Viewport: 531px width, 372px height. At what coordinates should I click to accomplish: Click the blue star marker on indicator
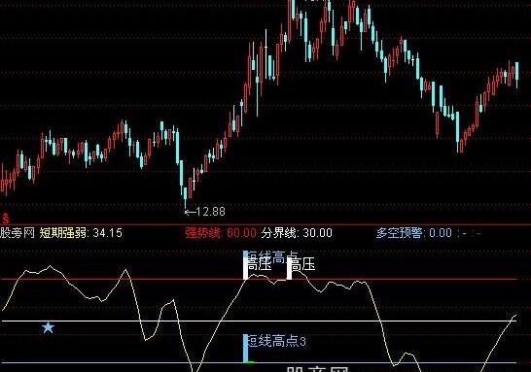click(48, 327)
